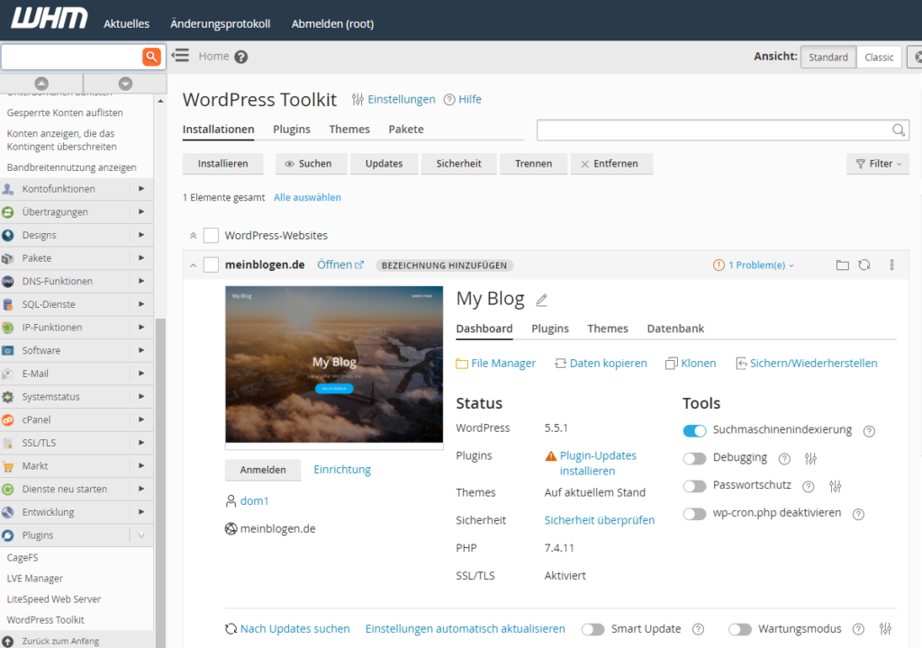Click the sidebar vertical scrollbar

point(160,482)
